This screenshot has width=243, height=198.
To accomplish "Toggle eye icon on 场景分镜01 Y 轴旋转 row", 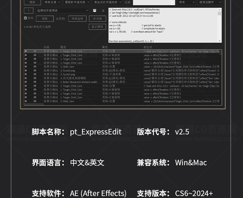I will [35, 59].
